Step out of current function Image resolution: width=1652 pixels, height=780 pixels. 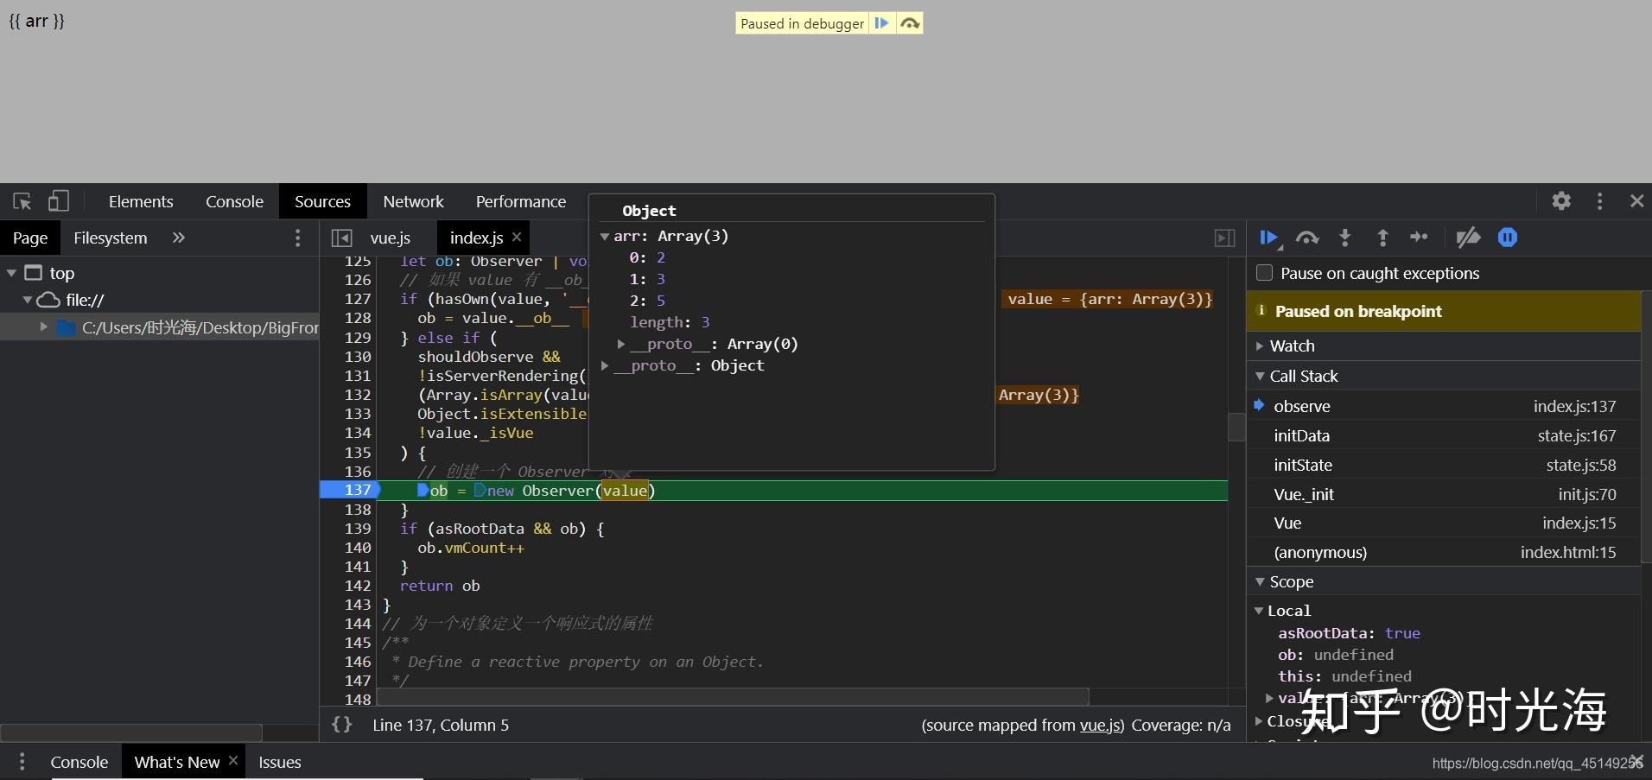[x=1382, y=238]
